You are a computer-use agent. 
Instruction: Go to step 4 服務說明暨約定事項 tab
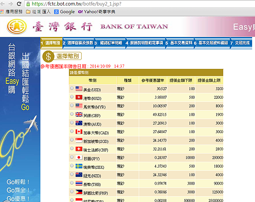click(145, 43)
